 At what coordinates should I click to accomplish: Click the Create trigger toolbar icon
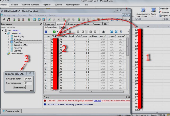(x=64, y=19)
